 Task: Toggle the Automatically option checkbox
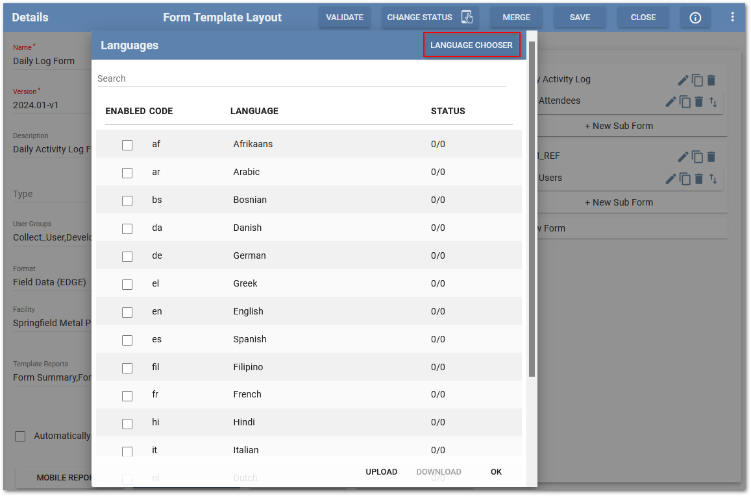[x=20, y=436]
